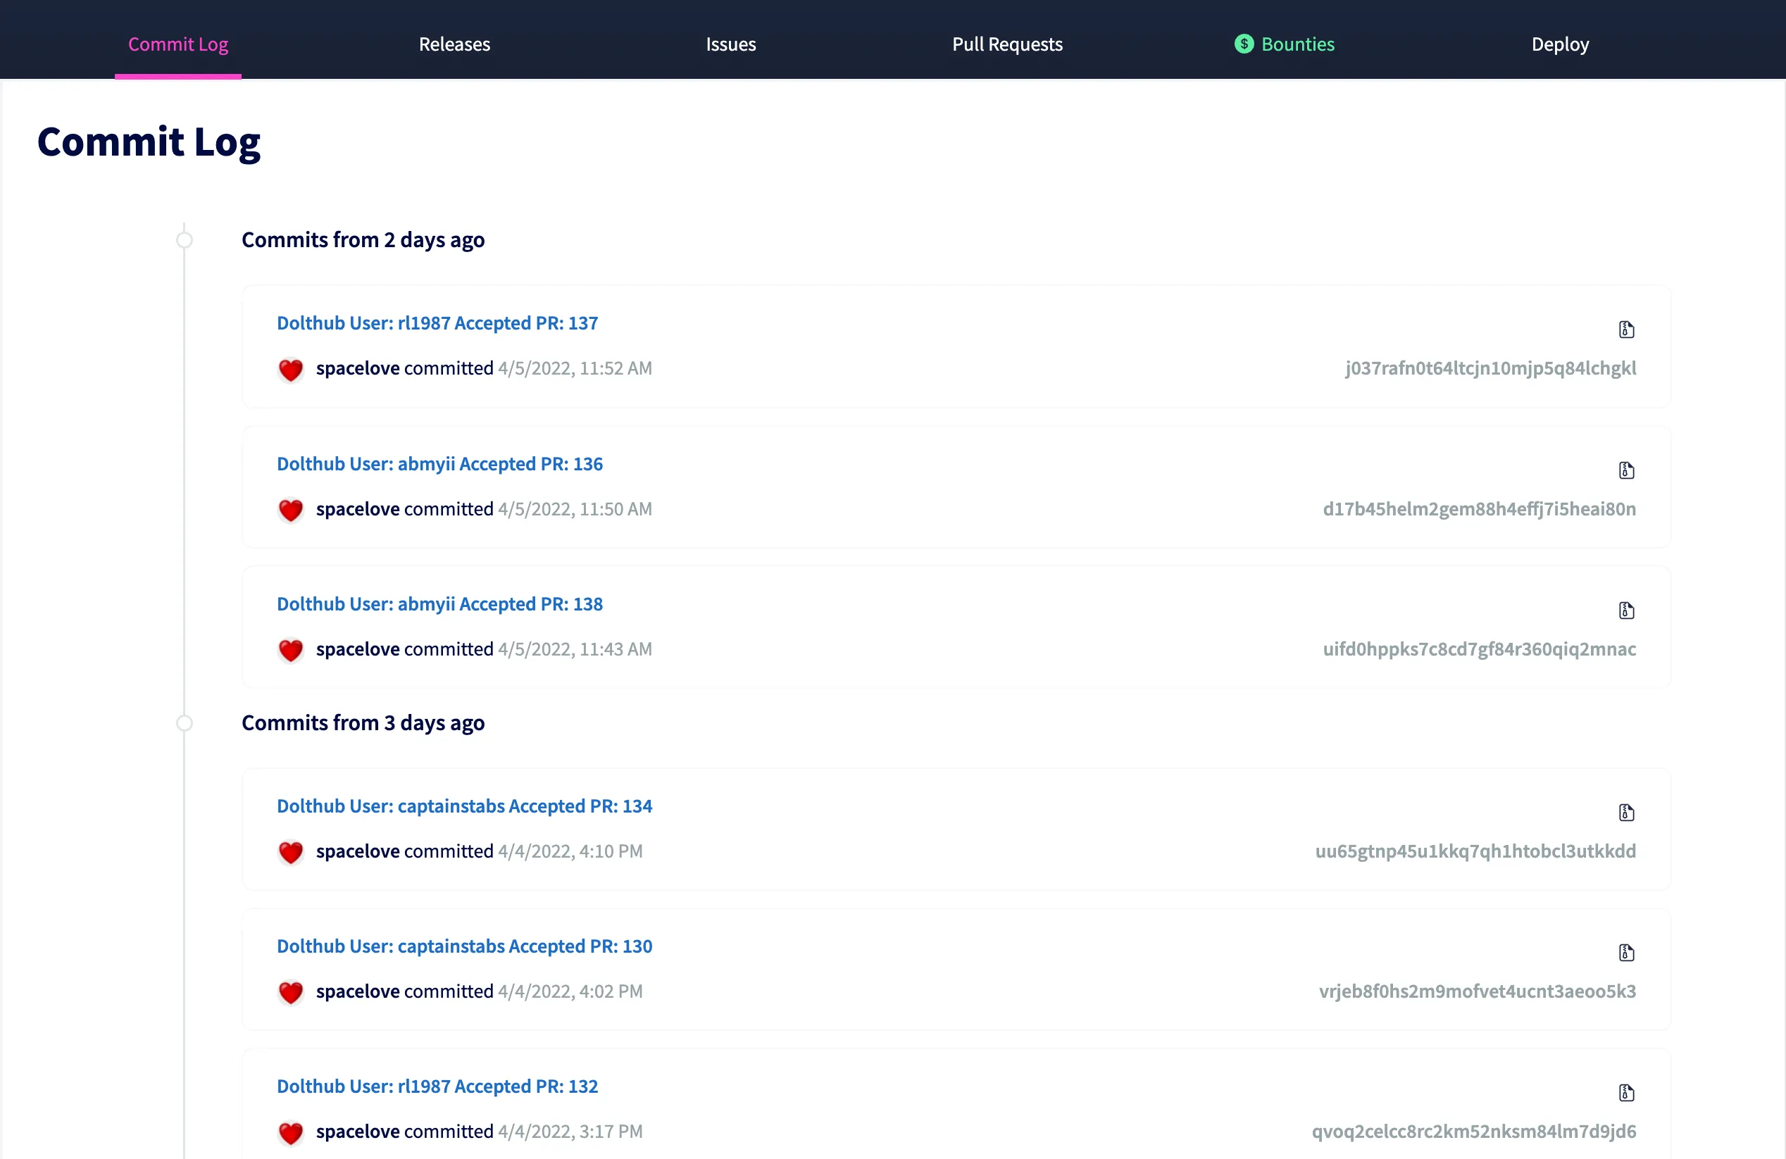Download archive for commit j037rafn0t64ltcjn10mjp5q84lchgkl
Image resolution: width=1786 pixels, height=1159 pixels.
[x=1625, y=329]
